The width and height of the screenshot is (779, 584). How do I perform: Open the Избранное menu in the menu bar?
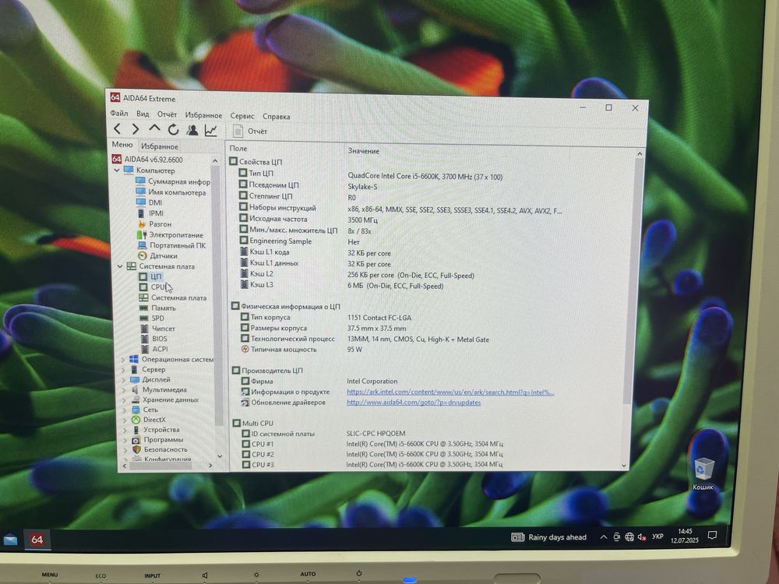click(203, 115)
